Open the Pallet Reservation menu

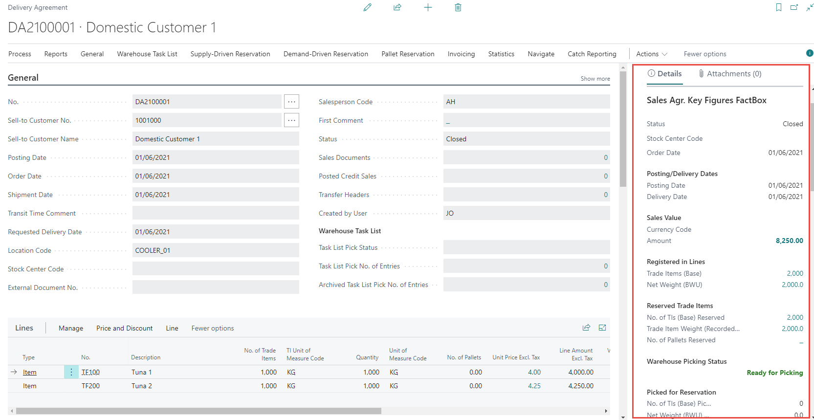[x=408, y=54]
